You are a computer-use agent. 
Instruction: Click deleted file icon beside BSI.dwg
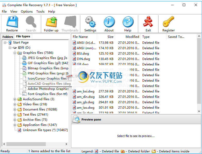(x=74, y=53)
